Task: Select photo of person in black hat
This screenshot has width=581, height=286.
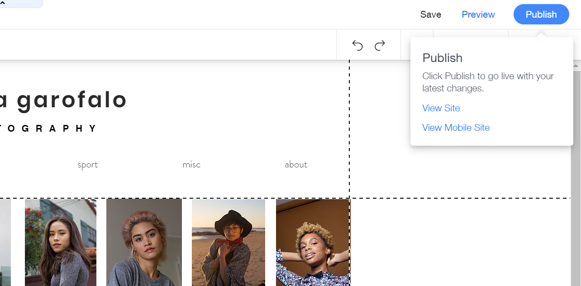Action: pos(229,242)
